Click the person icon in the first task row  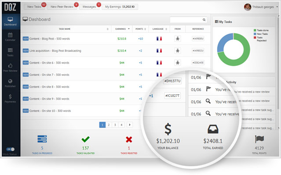(177, 39)
